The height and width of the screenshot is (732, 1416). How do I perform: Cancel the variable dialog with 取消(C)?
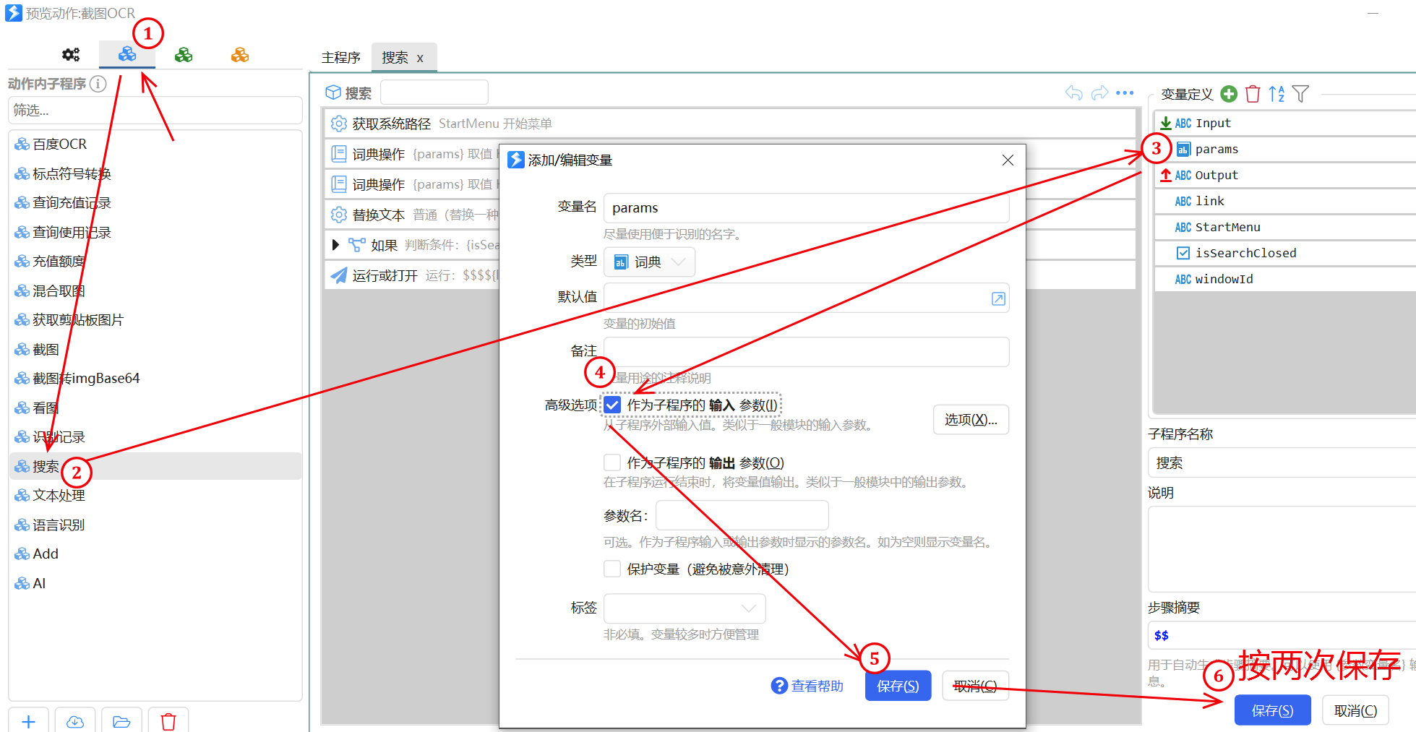pos(975,686)
